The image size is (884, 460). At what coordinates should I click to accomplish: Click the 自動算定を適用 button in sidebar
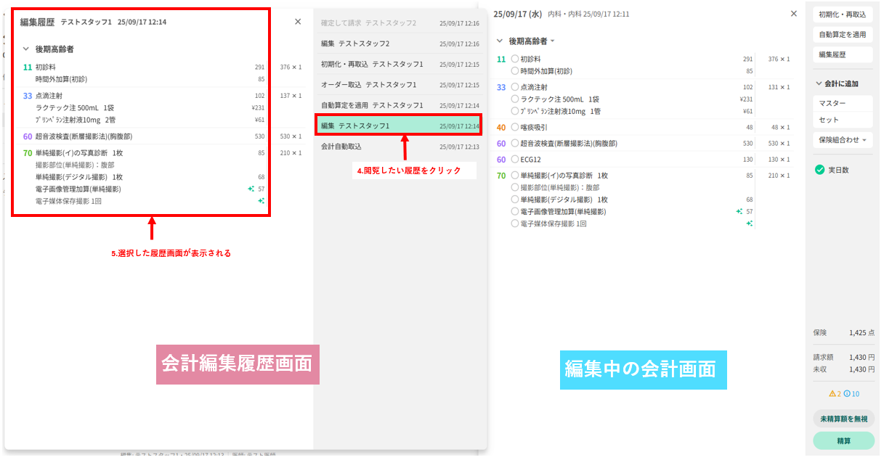[843, 34]
